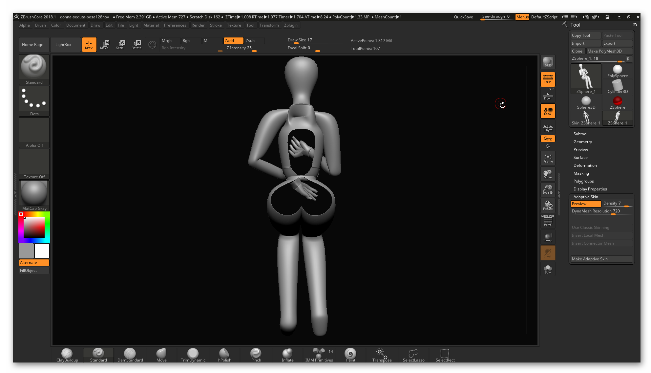Screen dimensions: 651x373
Task: Open the Frame view icon on the right shelf
Action: [547, 158]
